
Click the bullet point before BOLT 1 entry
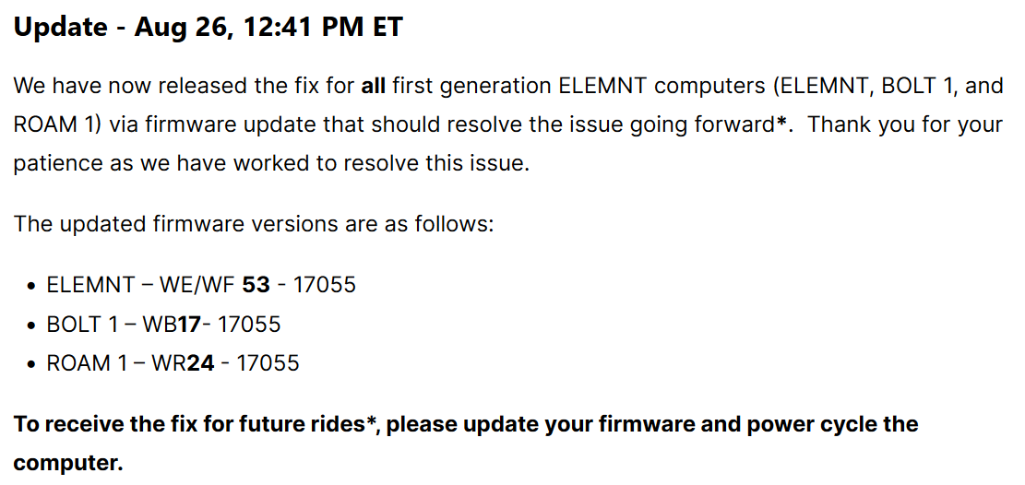point(30,325)
